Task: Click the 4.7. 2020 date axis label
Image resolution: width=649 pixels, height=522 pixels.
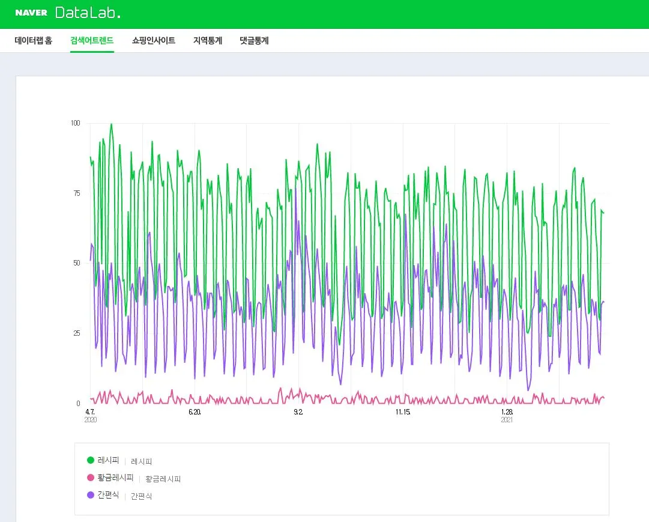Action: [90, 416]
